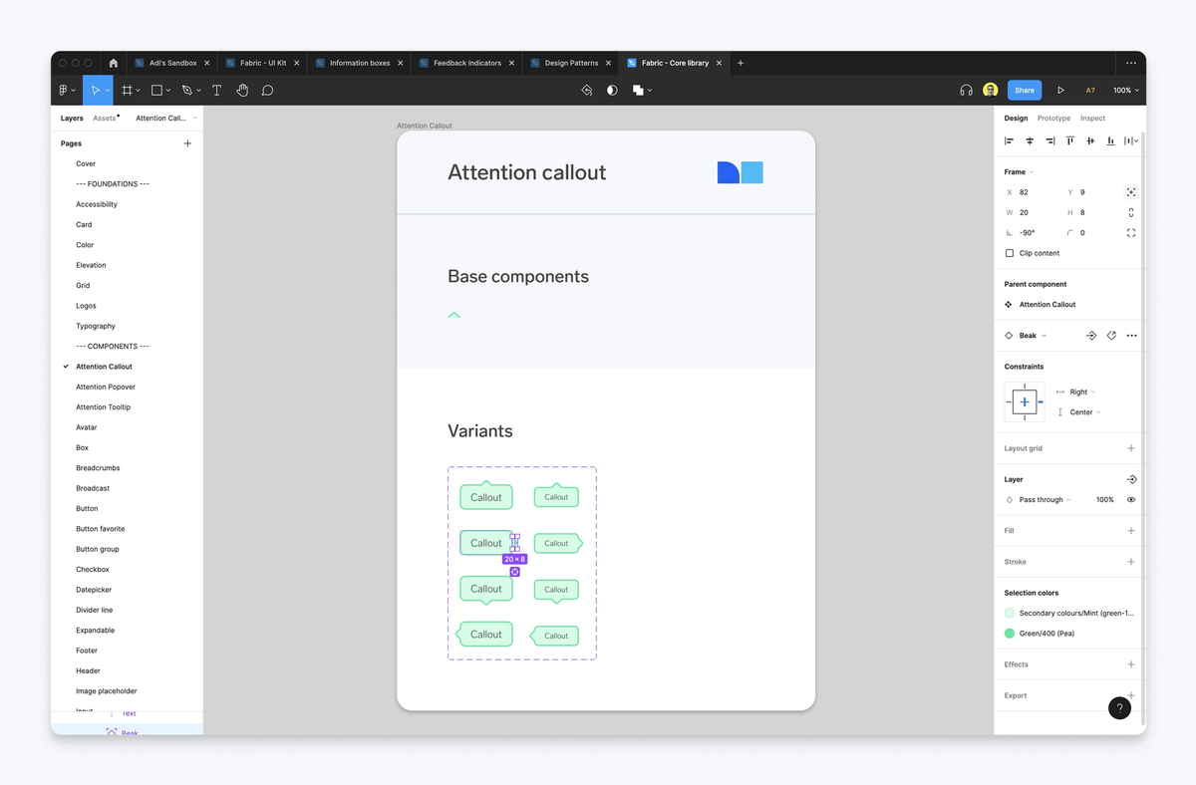Click the Present play icon

pos(1060,90)
